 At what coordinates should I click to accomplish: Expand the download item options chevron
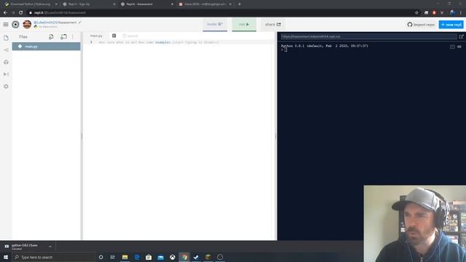pyautogui.click(x=50, y=247)
